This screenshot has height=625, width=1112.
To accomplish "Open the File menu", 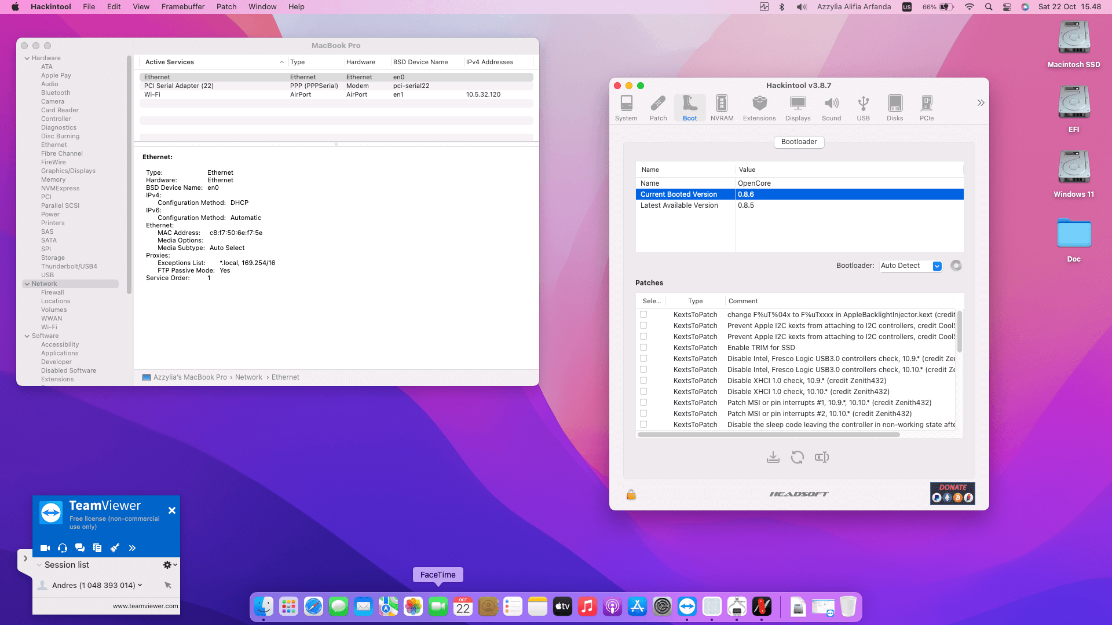I will click(89, 7).
